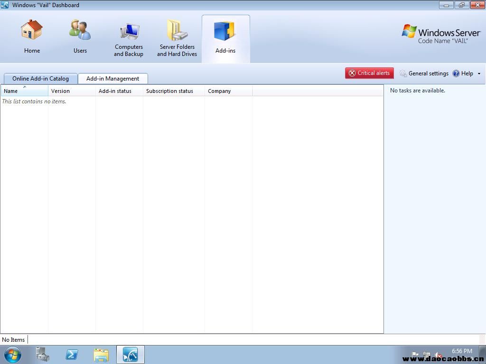Sort by Subscription status column

[173, 91]
